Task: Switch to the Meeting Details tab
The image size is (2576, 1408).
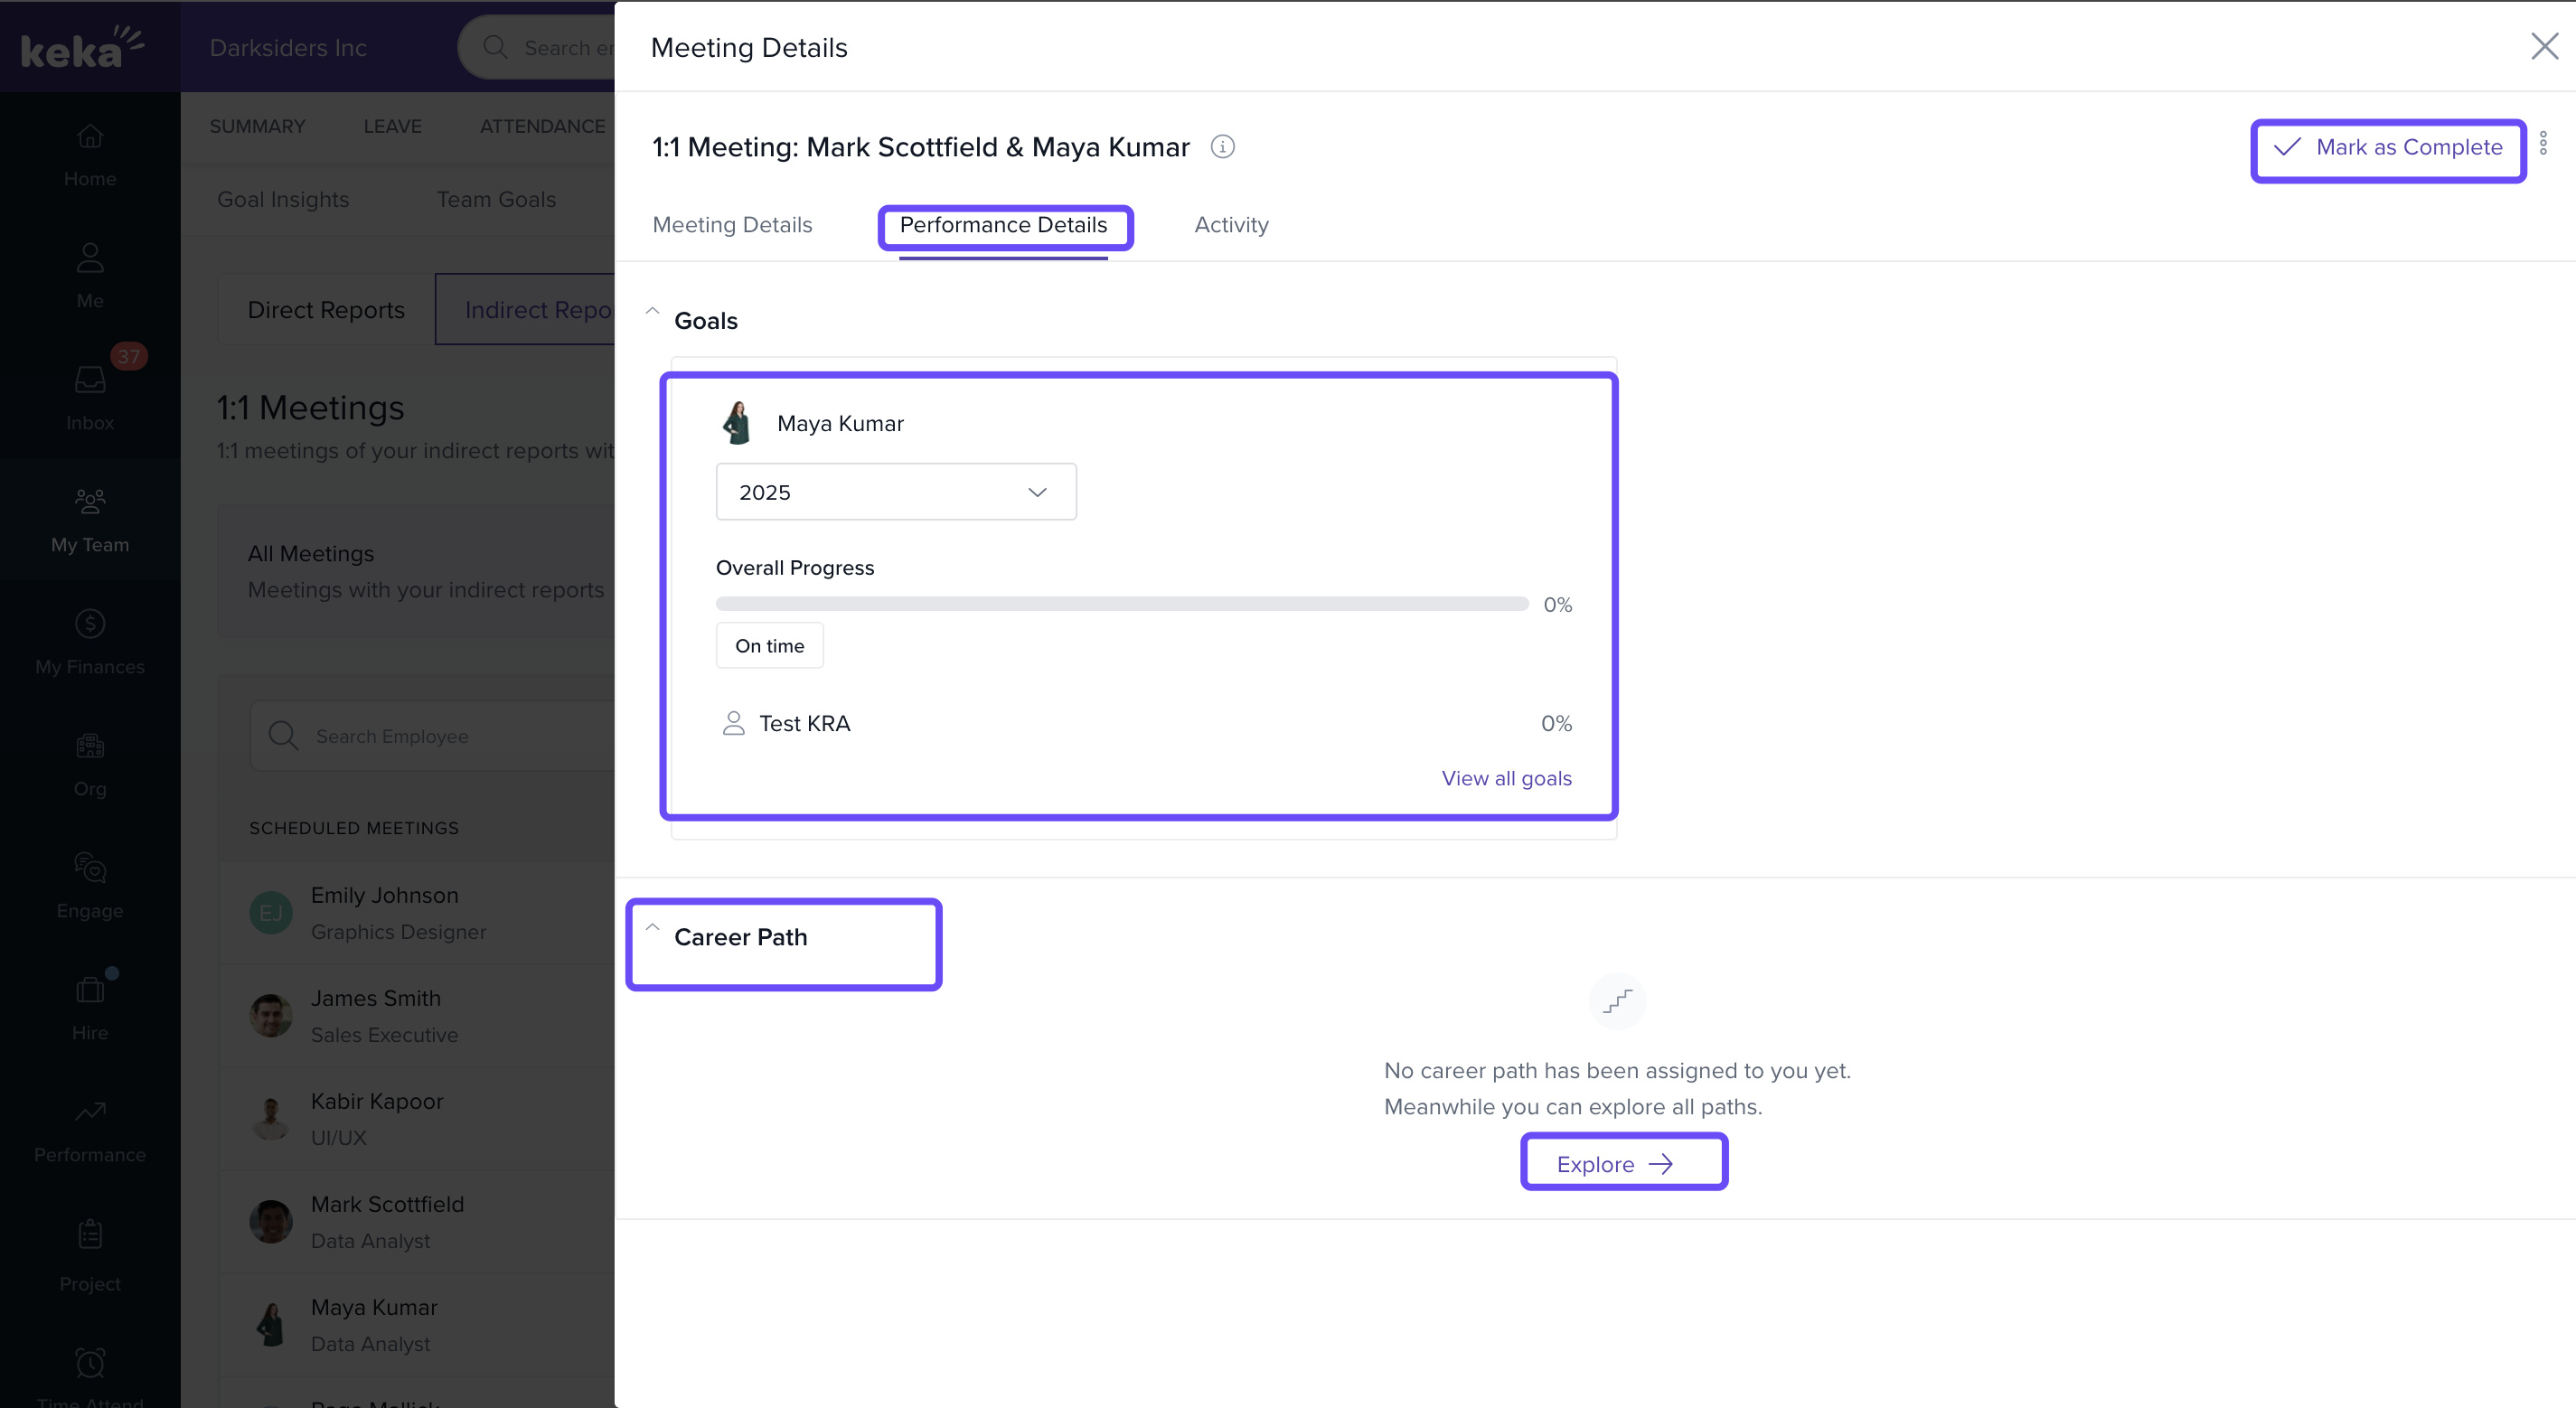Action: (x=732, y=225)
